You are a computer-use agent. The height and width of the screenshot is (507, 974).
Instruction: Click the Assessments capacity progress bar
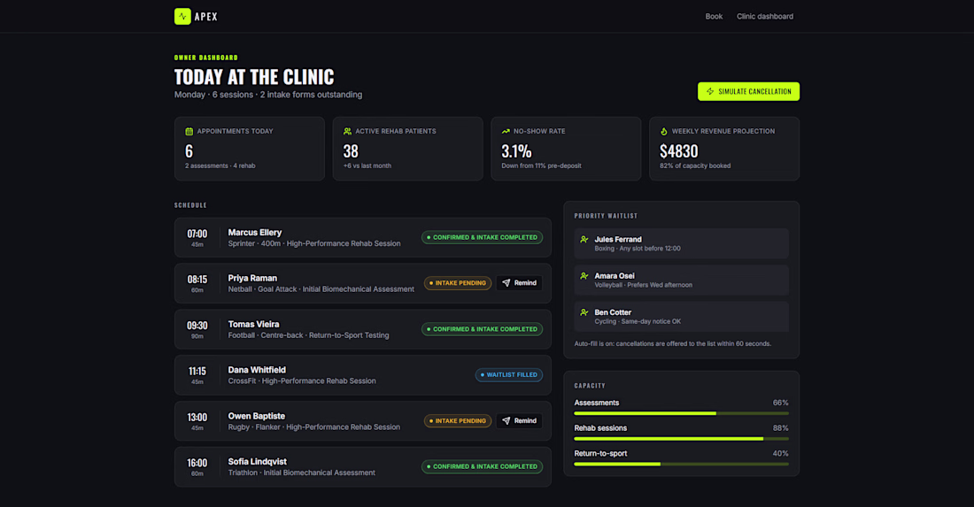point(682,413)
